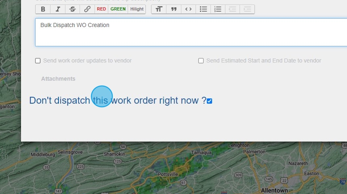This screenshot has width=347, height=194.
Task: Click Pottsville label on the map
Action: pyautogui.click(x=168, y=174)
